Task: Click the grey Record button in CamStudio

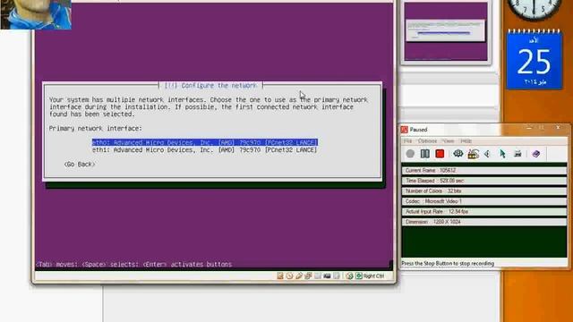Action: [x=410, y=154]
